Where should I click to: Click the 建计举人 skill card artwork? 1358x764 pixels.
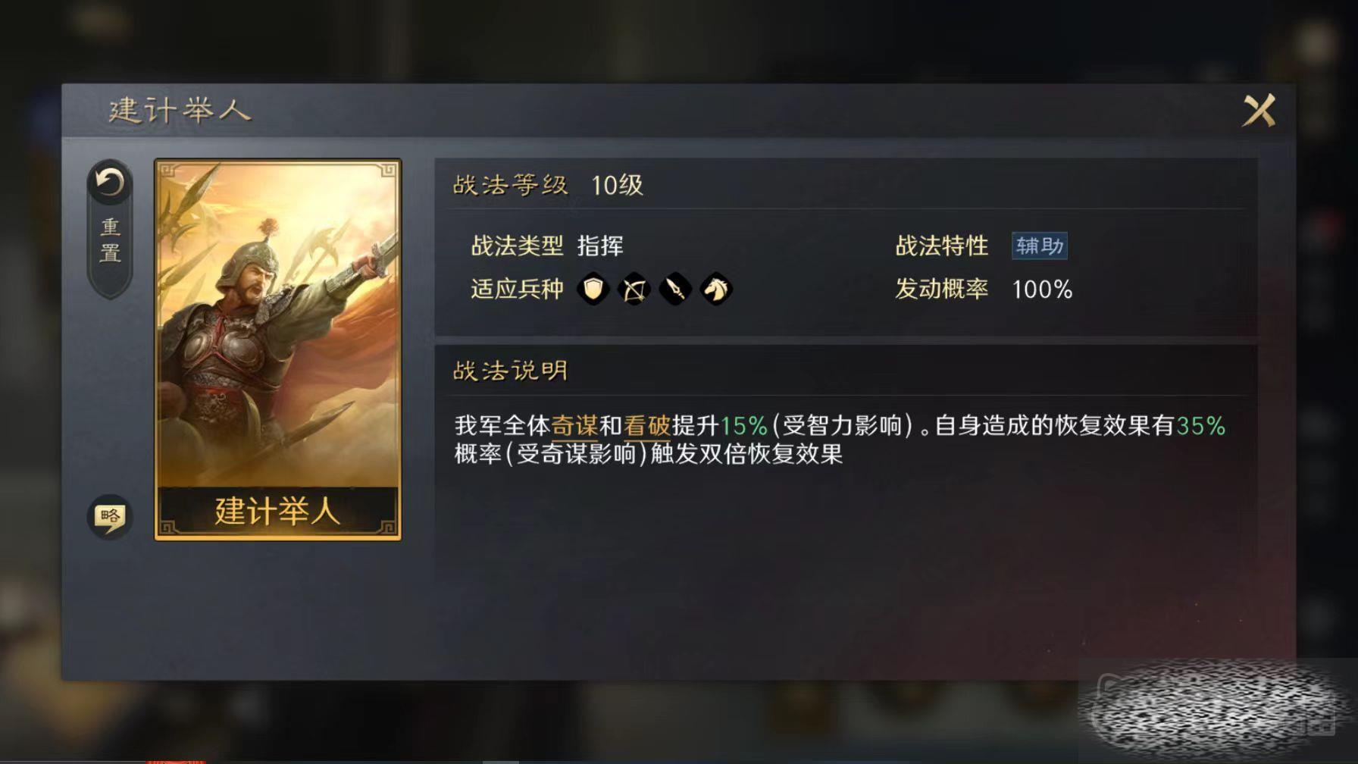pos(278,324)
